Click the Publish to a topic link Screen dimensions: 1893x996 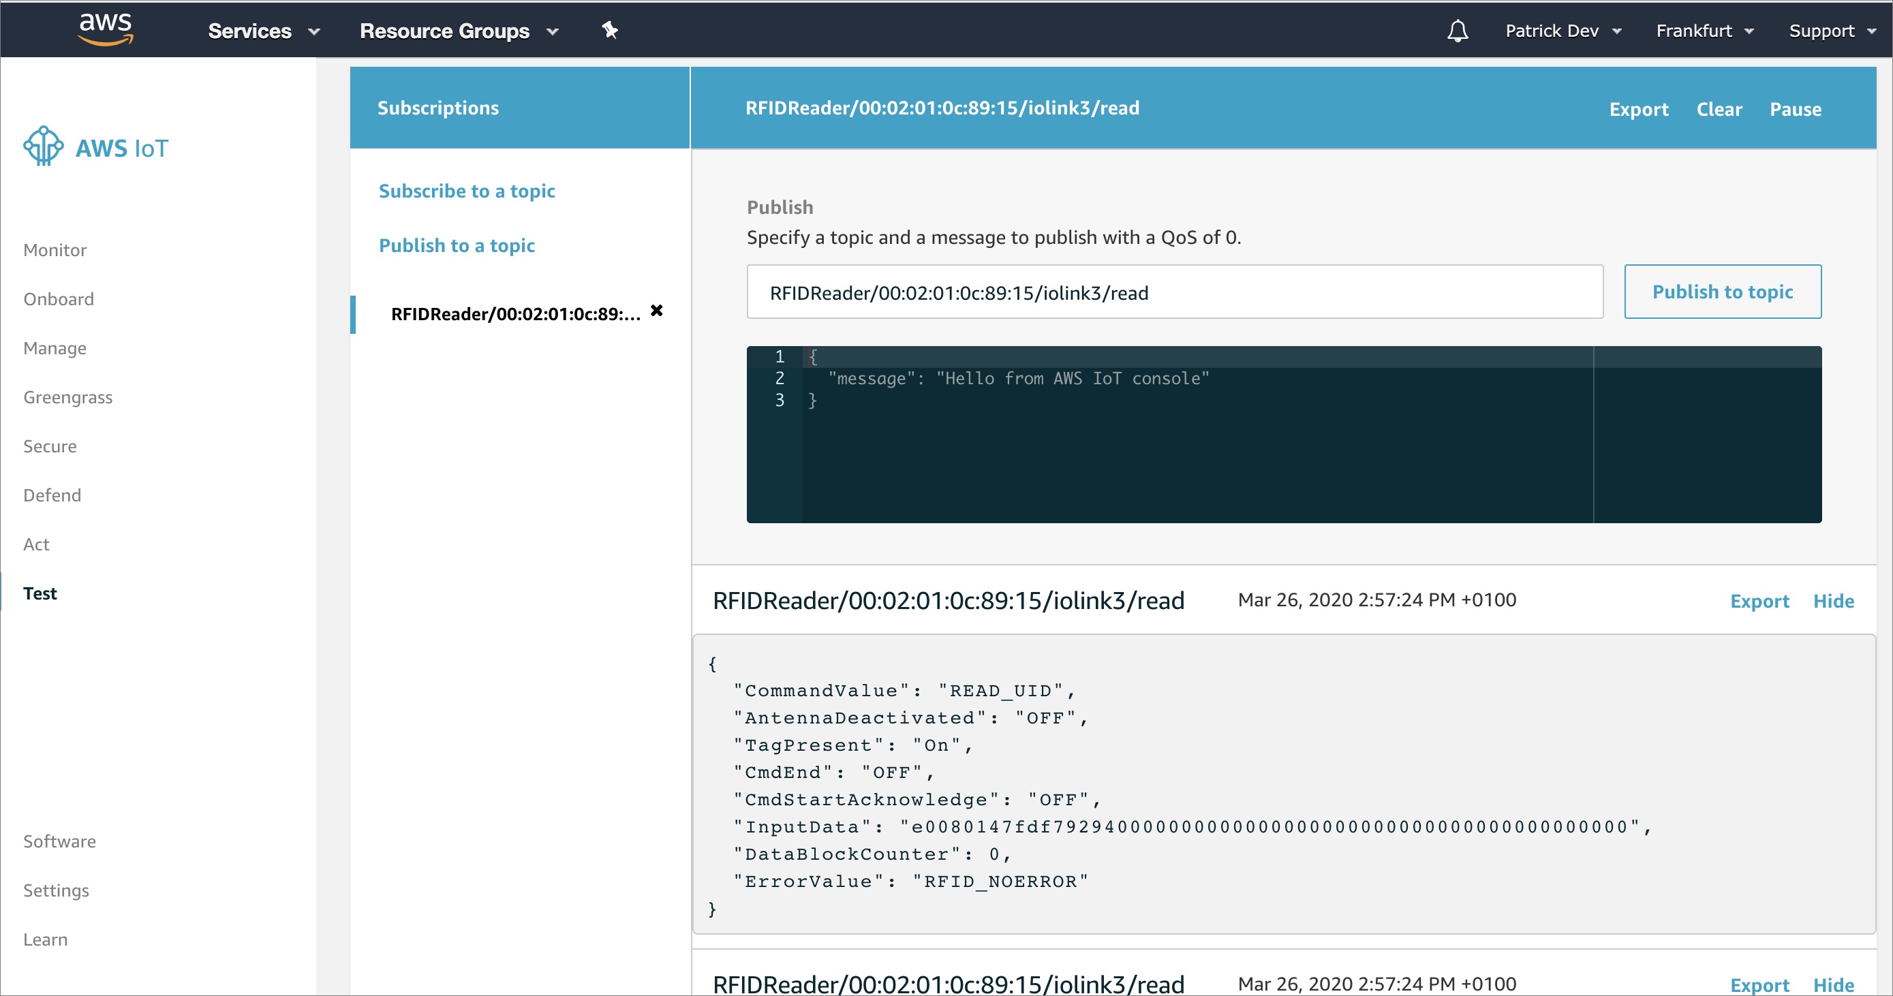pyautogui.click(x=457, y=245)
